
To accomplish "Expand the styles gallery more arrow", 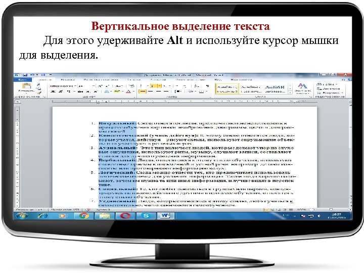I will [290, 93].
